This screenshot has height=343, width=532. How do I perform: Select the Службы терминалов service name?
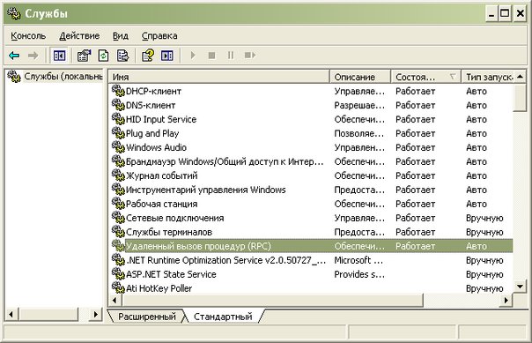coord(169,232)
